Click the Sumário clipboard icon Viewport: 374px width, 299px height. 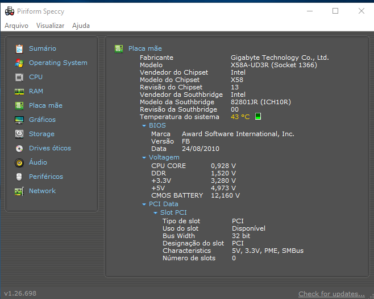[19, 48]
